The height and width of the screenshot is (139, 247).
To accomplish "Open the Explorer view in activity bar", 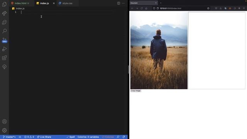I will tap(4, 4).
